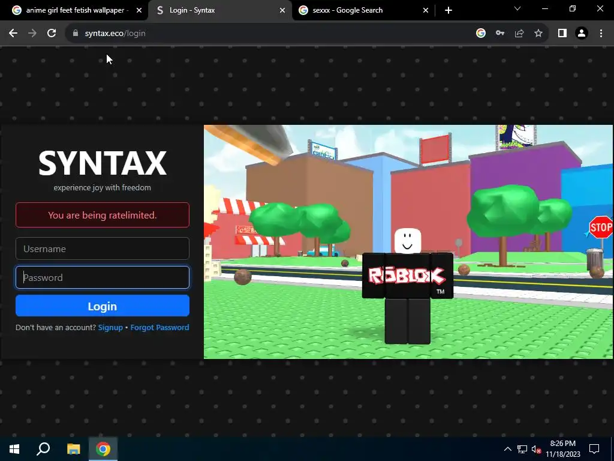Go back using the browser back arrow
This screenshot has height=461, width=614.
coord(13,34)
